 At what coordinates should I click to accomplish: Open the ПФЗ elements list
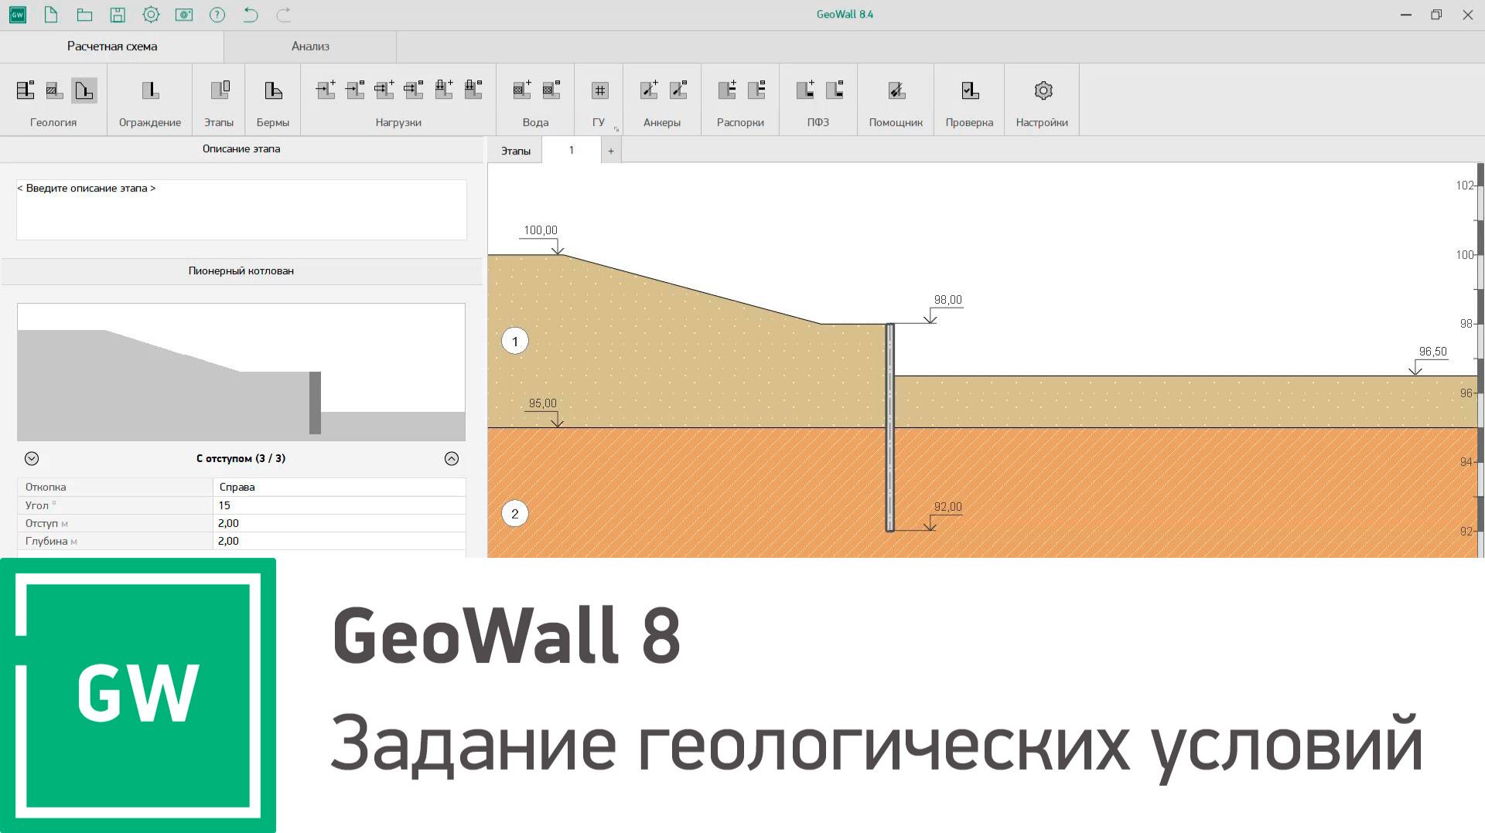pyautogui.click(x=835, y=90)
